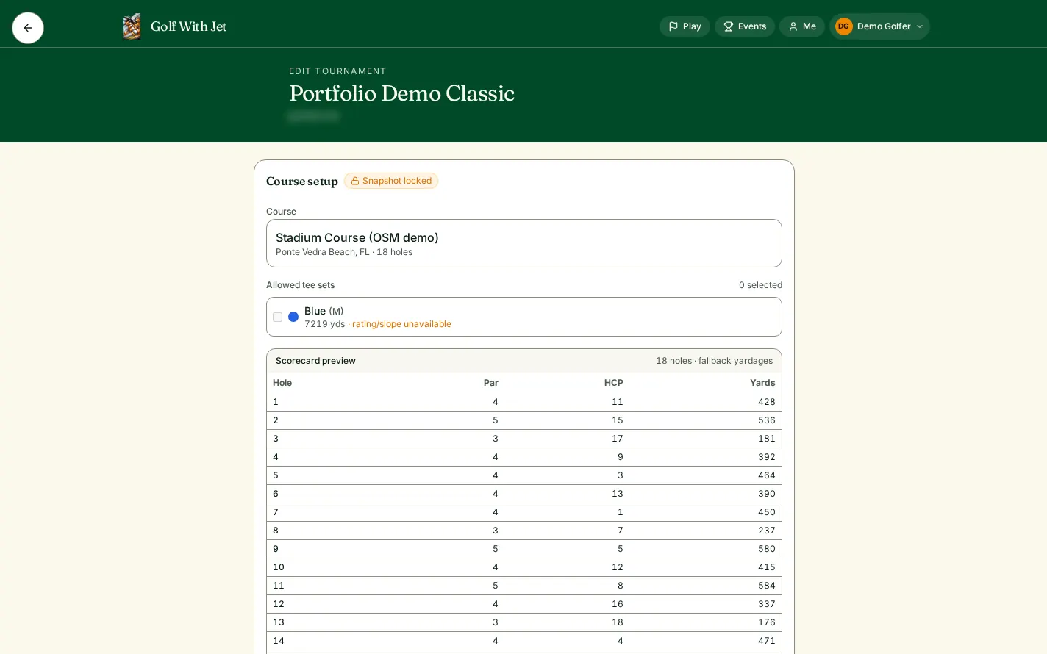Open the Play menu
Screen dimensions: 1047x654
(x=685, y=26)
